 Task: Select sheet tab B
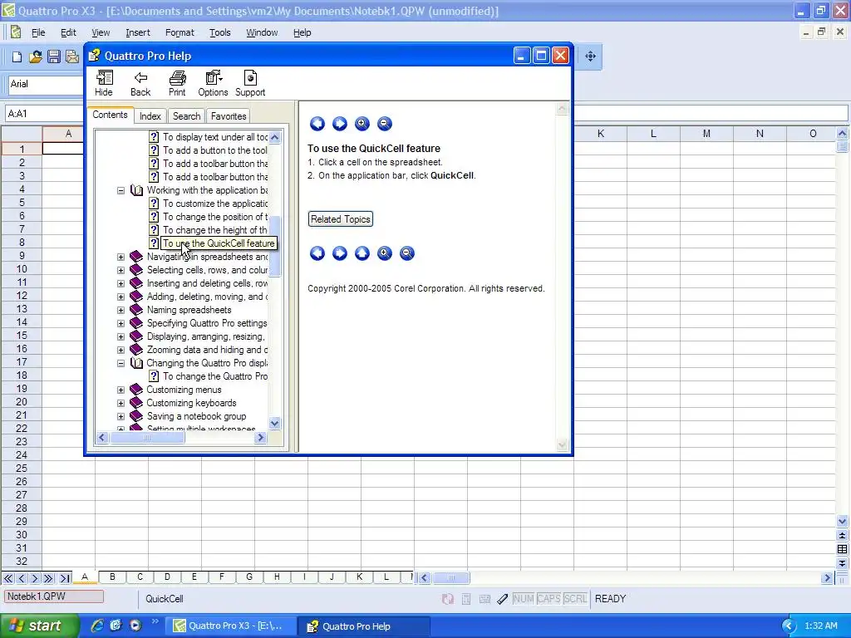pos(112,577)
